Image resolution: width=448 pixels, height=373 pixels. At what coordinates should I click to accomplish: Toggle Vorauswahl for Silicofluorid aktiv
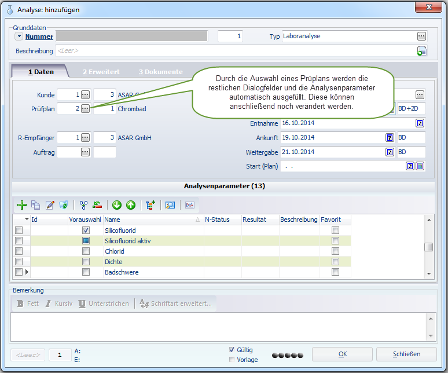point(86,241)
